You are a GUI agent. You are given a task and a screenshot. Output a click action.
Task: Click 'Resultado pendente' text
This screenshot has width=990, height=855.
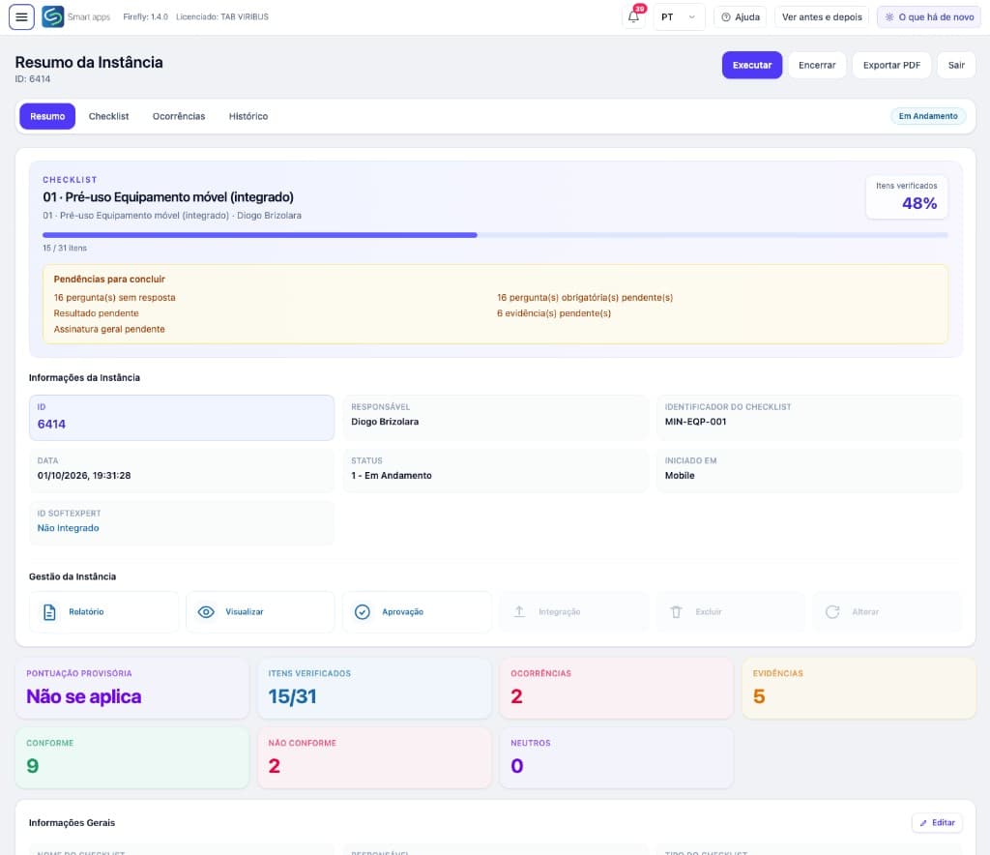pos(96,313)
